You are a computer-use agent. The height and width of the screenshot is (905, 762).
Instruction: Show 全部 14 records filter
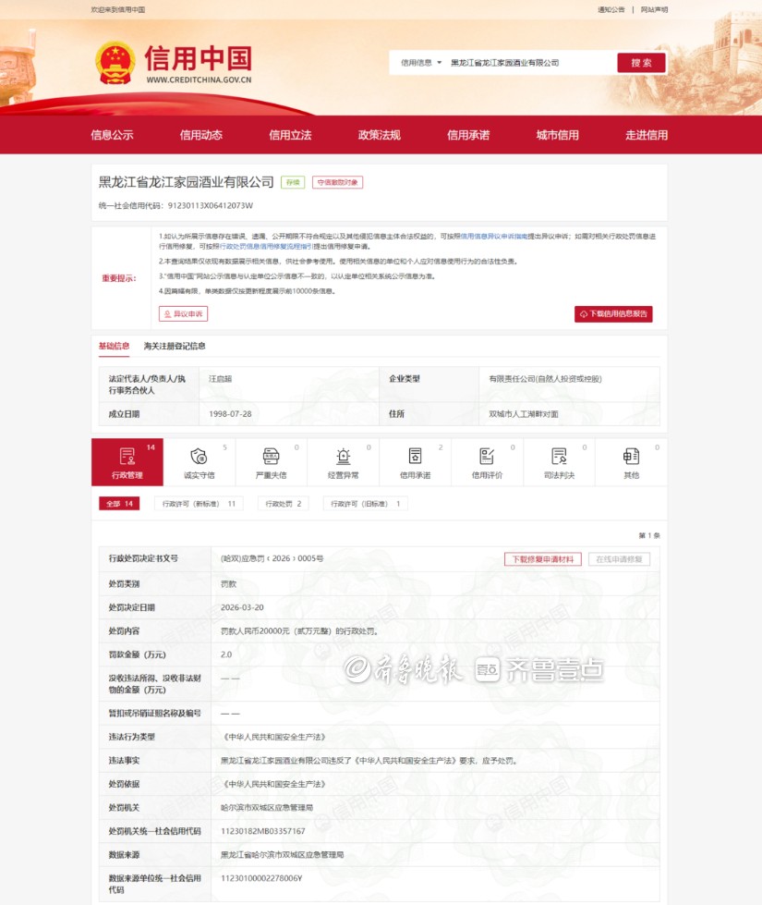(118, 504)
